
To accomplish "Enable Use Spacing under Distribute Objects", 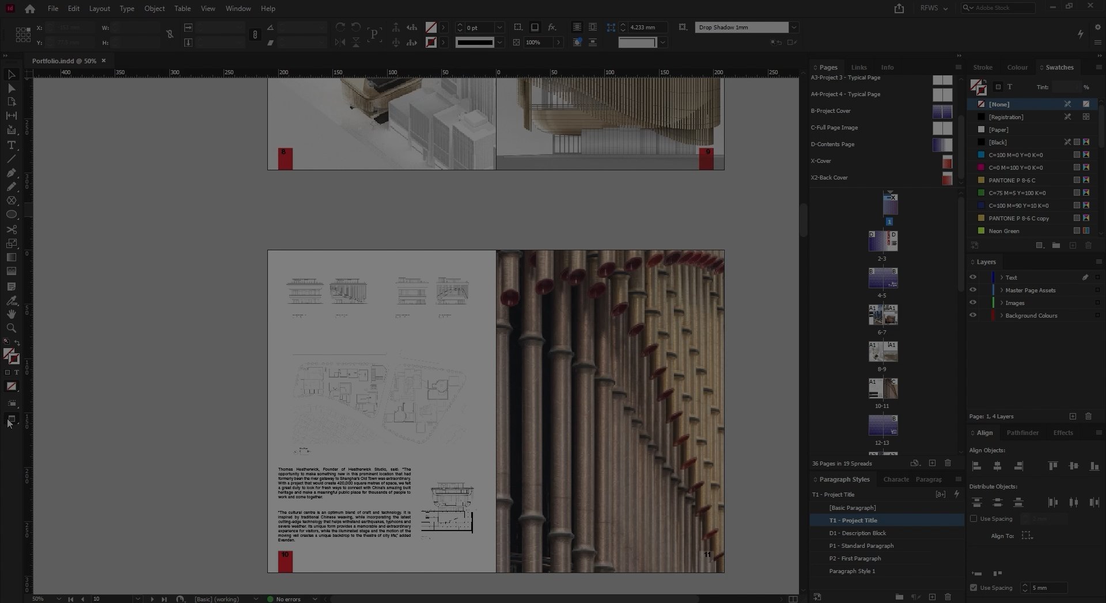I will click(973, 518).
